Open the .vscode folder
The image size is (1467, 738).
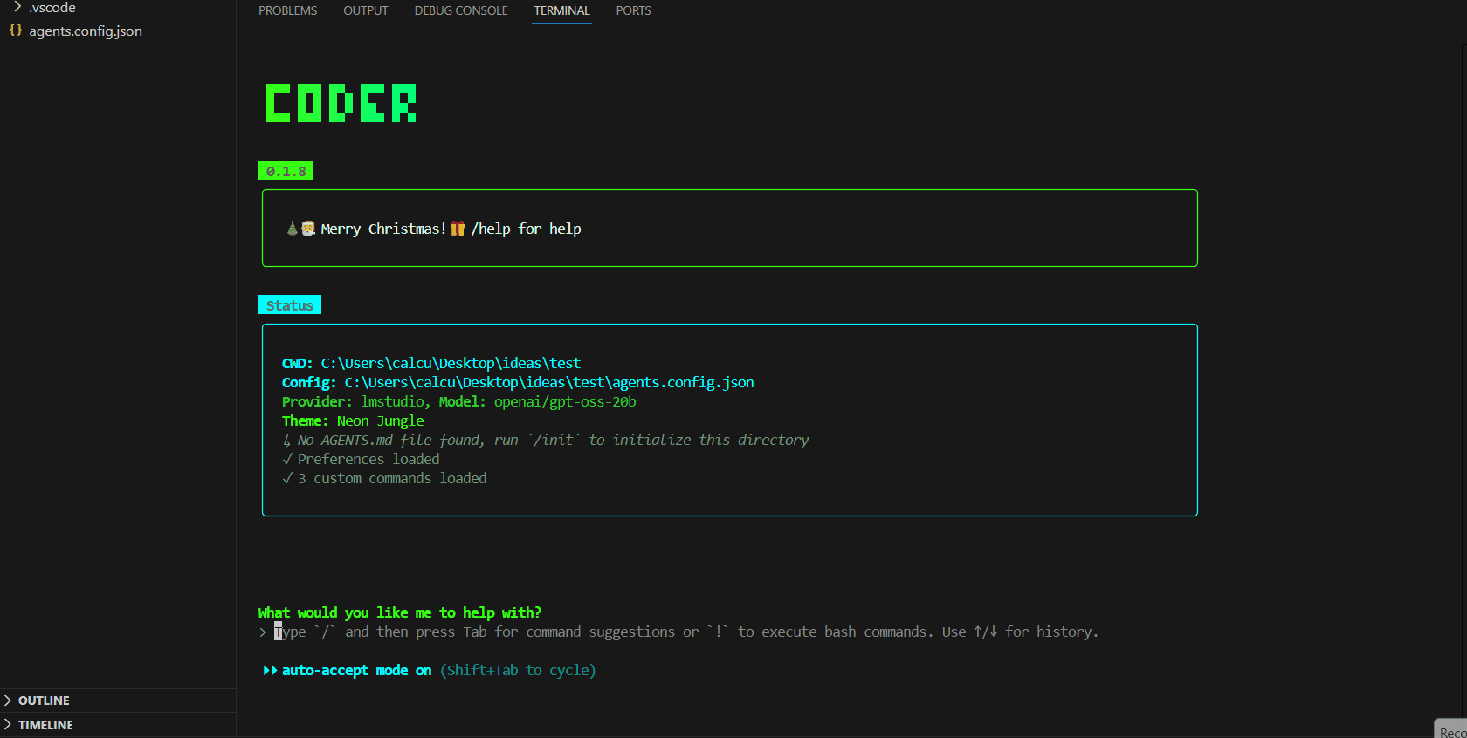coord(52,7)
